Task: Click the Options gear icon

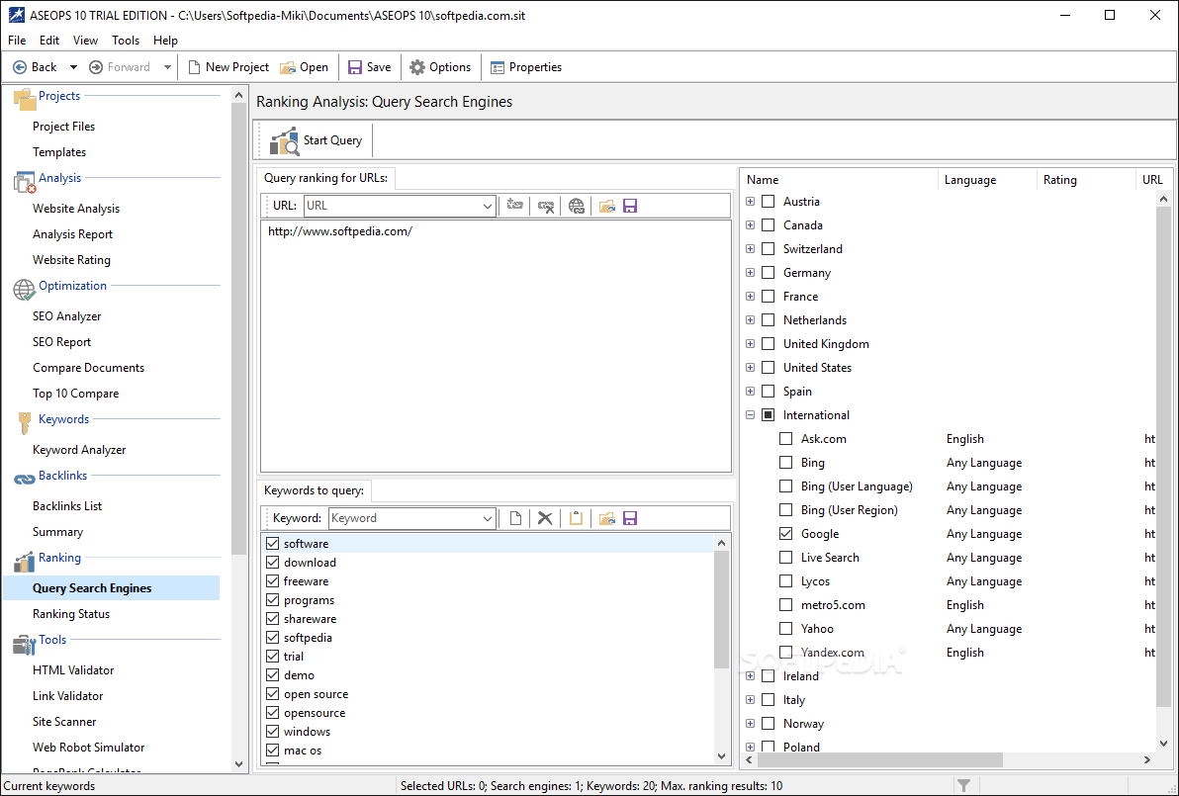Action: (417, 67)
